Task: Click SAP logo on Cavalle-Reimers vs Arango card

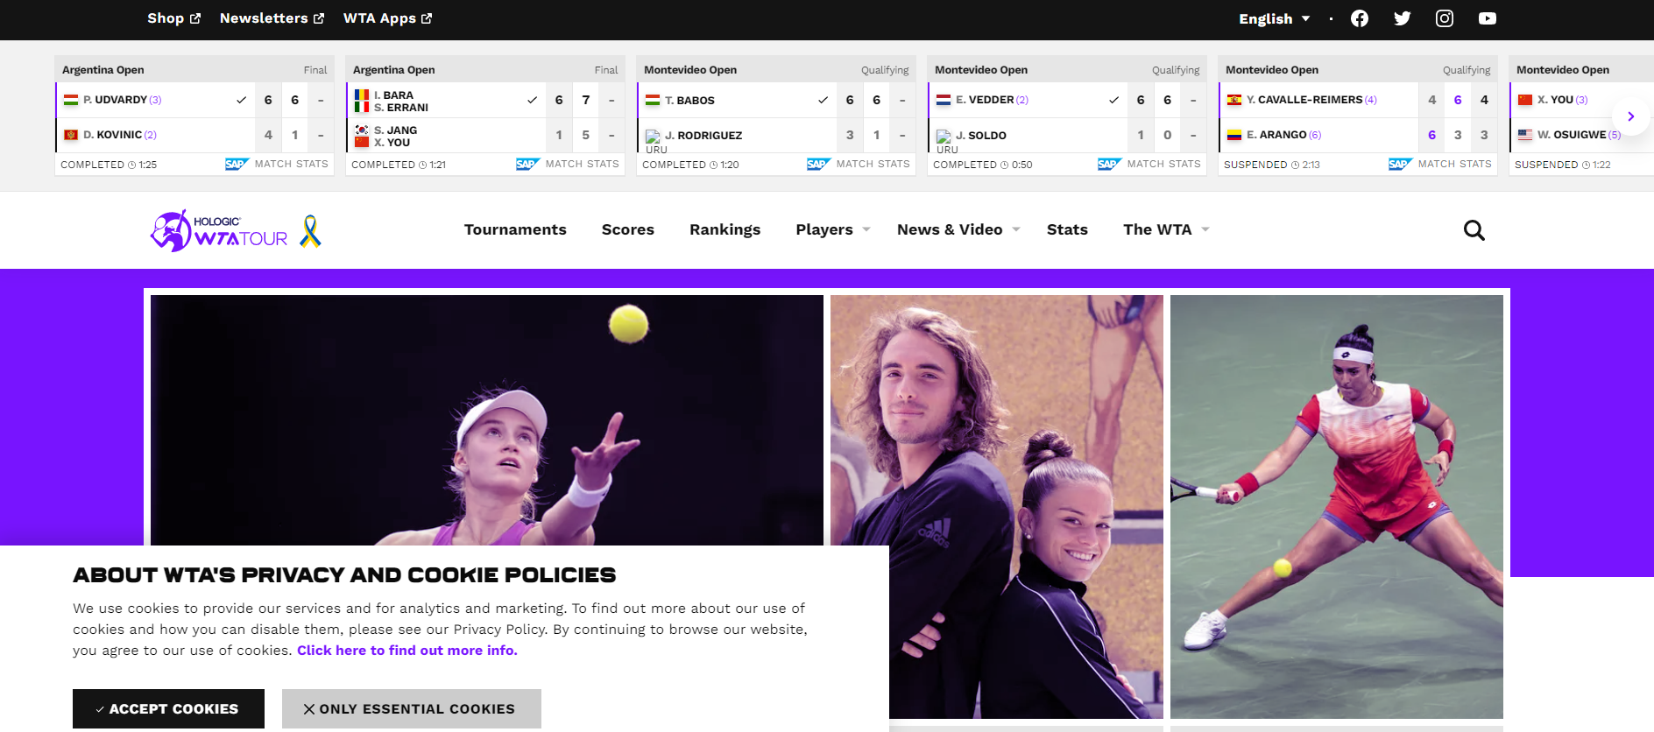Action: [1400, 164]
